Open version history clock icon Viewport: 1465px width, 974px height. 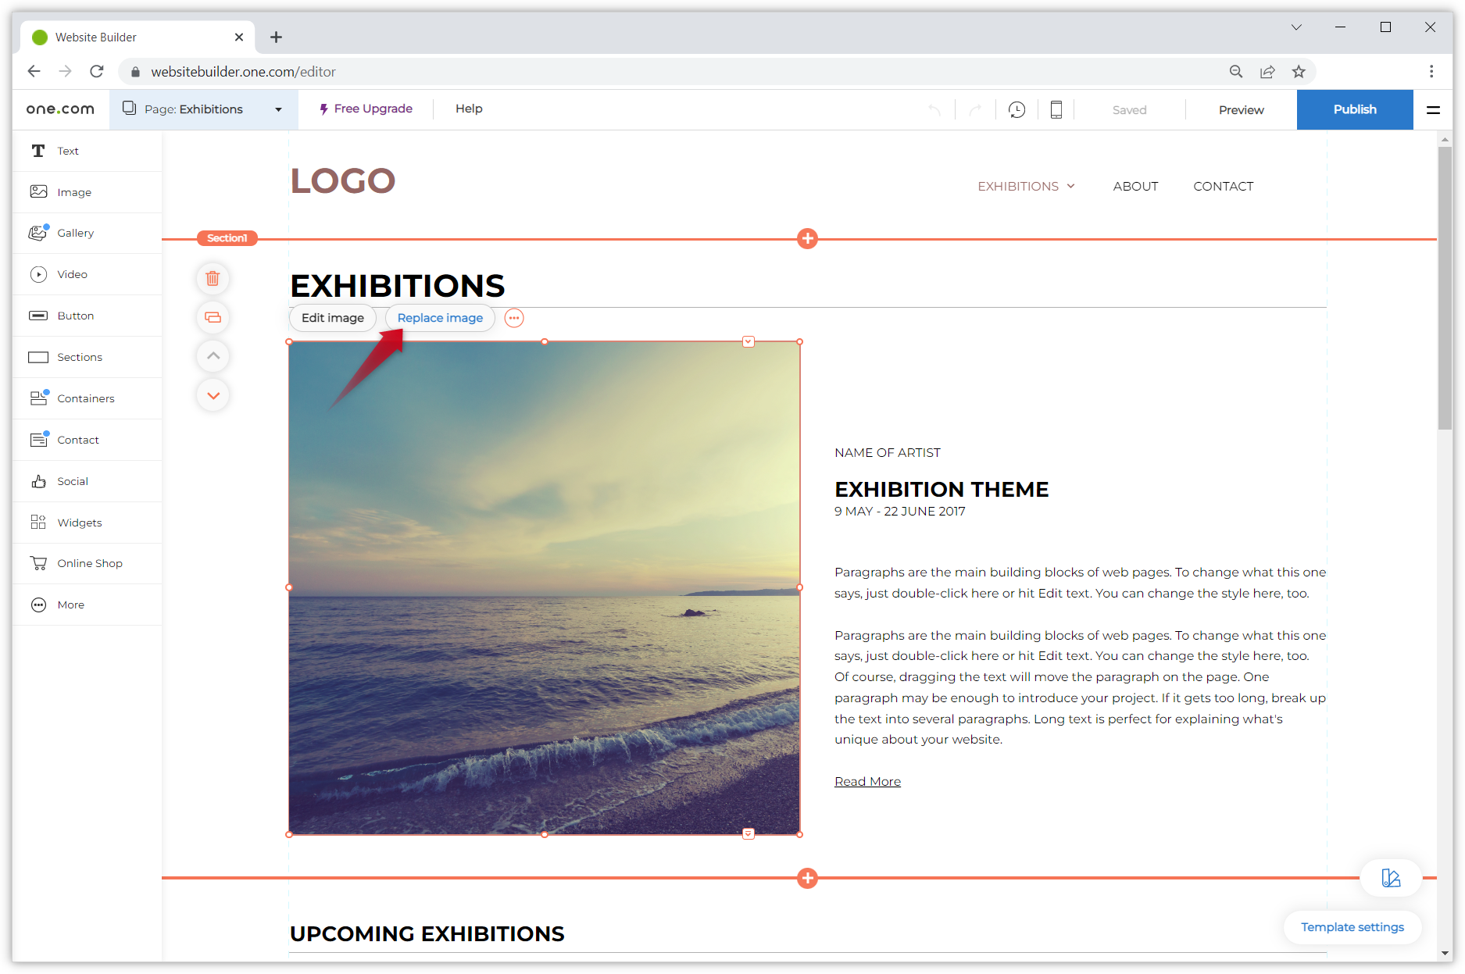(x=1017, y=109)
